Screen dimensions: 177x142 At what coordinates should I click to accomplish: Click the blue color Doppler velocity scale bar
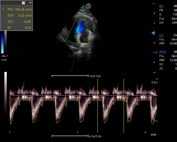click(x=3, y=43)
